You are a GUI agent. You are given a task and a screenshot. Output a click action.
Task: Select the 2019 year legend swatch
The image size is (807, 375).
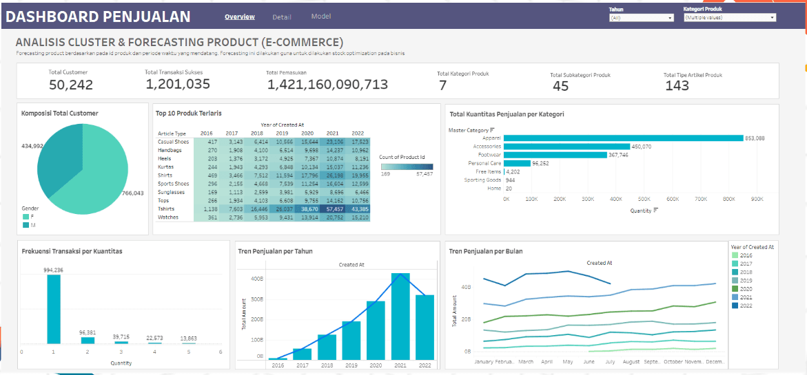(x=735, y=281)
